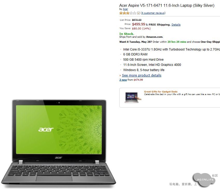220x189 pixels.
Task: Click the laptop webcam above the screen
Action: tap(59, 103)
